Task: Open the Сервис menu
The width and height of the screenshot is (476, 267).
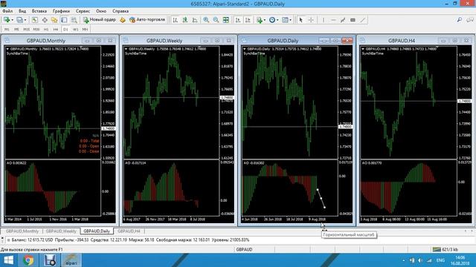Action: (83, 11)
